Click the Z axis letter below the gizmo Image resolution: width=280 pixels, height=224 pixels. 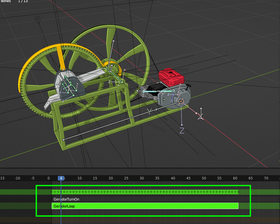[x=182, y=131]
